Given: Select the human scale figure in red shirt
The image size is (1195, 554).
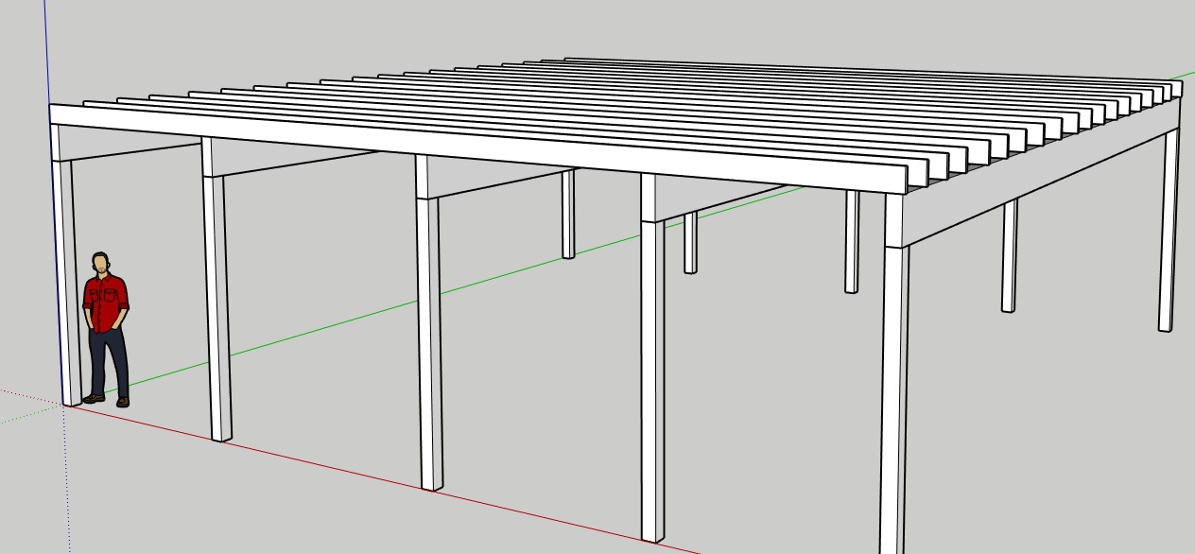Looking at the screenshot, I should tap(106, 329).
